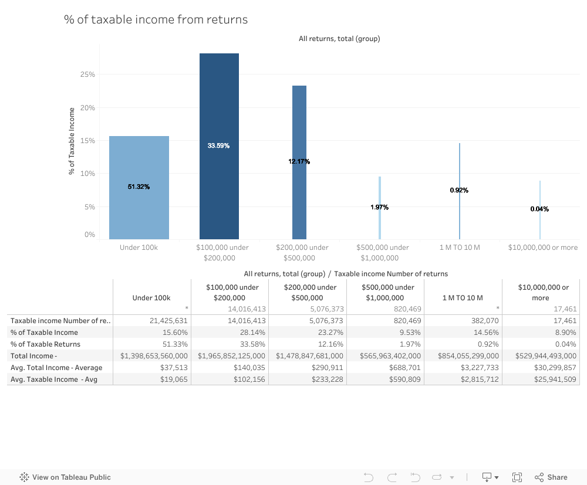The height and width of the screenshot is (485, 587).
Task: Select the Under 100k bar
Action: tap(139, 188)
